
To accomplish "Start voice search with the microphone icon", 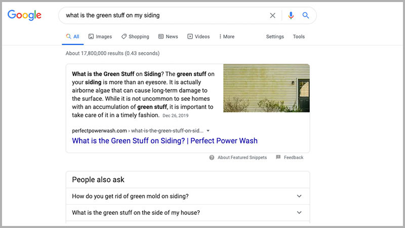I will (x=291, y=16).
